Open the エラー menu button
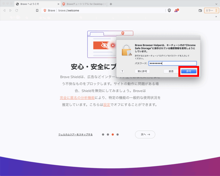This screenshot has height=176, width=220. point(211,10)
